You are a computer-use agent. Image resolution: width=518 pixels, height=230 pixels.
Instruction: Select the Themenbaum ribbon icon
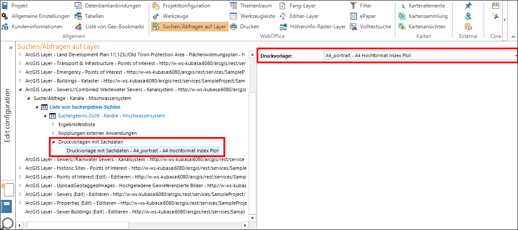pos(233,6)
